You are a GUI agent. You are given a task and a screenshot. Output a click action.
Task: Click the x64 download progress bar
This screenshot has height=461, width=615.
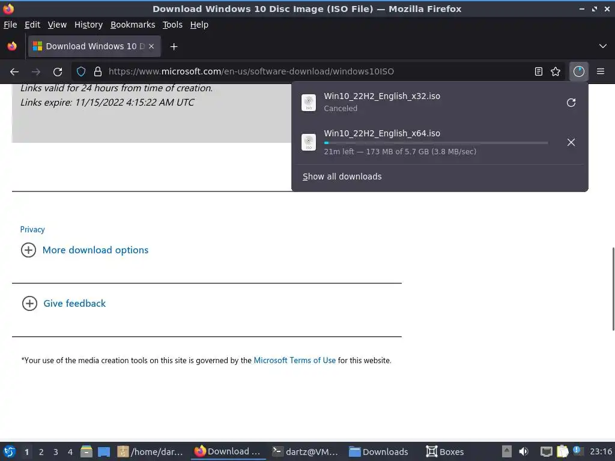pos(436,143)
